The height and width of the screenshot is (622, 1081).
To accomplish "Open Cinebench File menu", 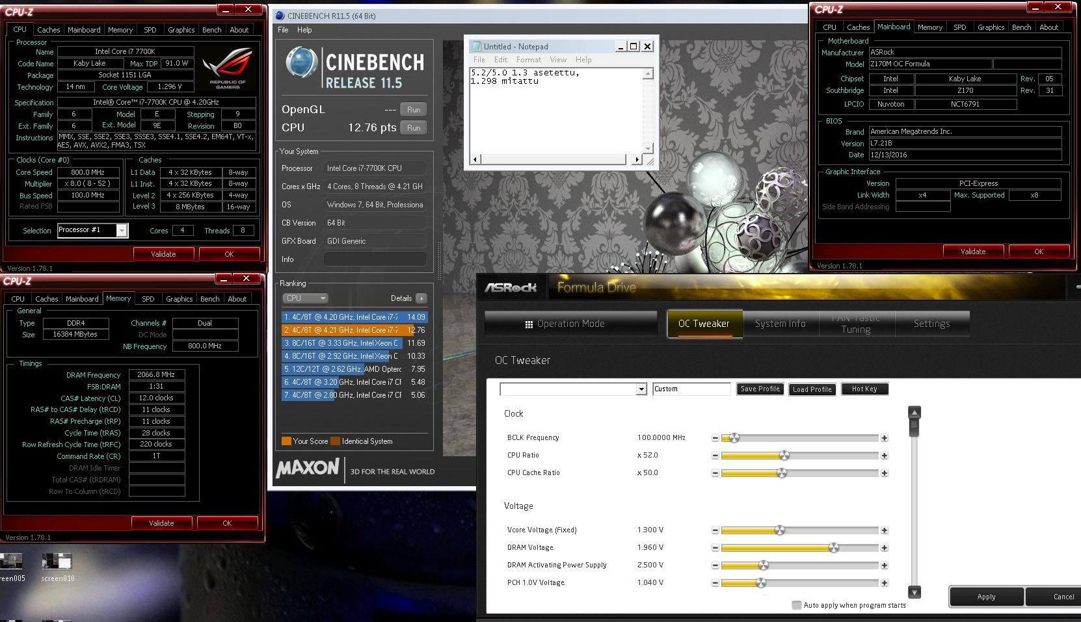I will click(x=284, y=30).
